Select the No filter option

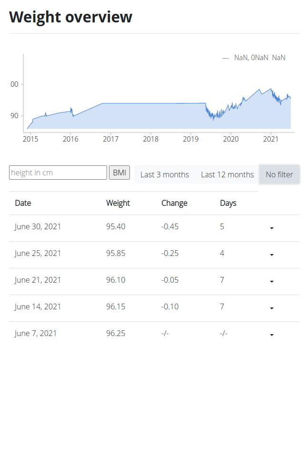tap(279, 174)
